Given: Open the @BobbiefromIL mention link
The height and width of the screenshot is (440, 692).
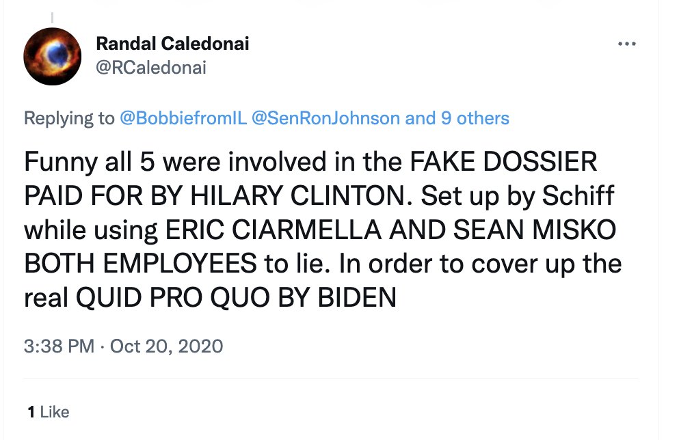Looking at the screenshot, I should (183, 118).
